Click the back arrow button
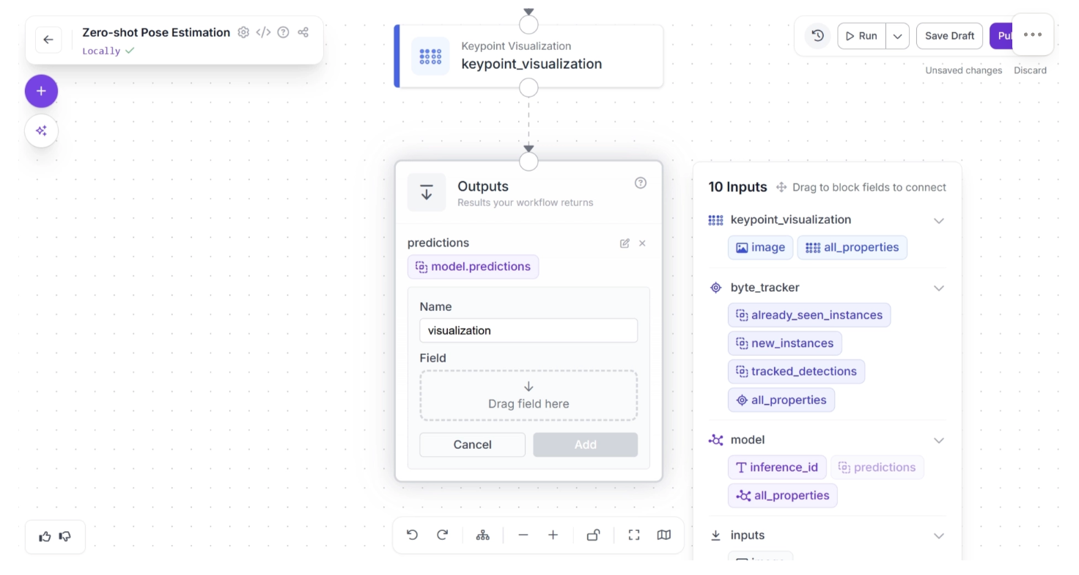The image size is (1079, 575). (x=48, y=40)
